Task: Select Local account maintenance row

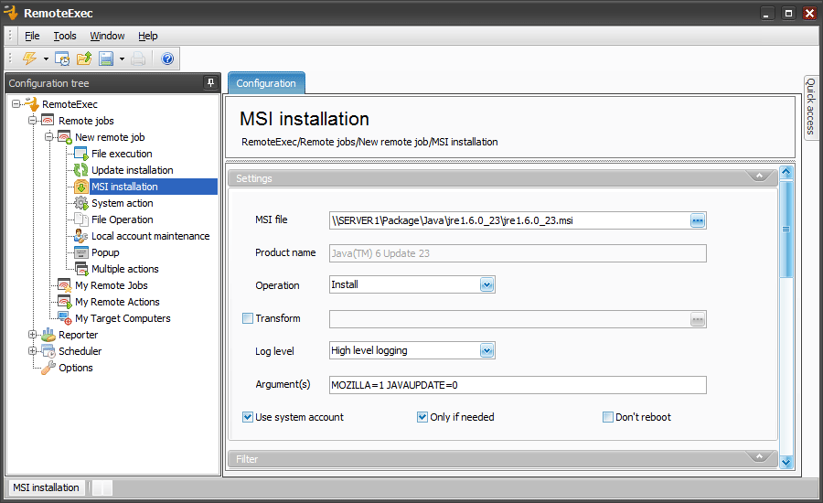Action: click(150, 236)
